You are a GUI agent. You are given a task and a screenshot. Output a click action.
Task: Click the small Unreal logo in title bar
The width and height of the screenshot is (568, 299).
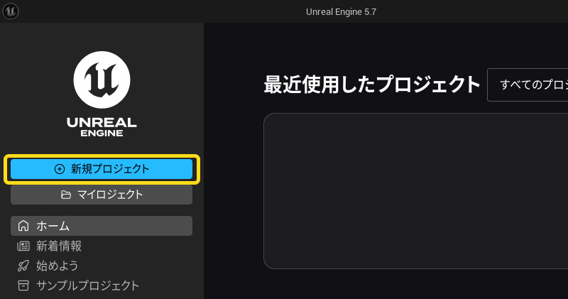tap(11, 11)
